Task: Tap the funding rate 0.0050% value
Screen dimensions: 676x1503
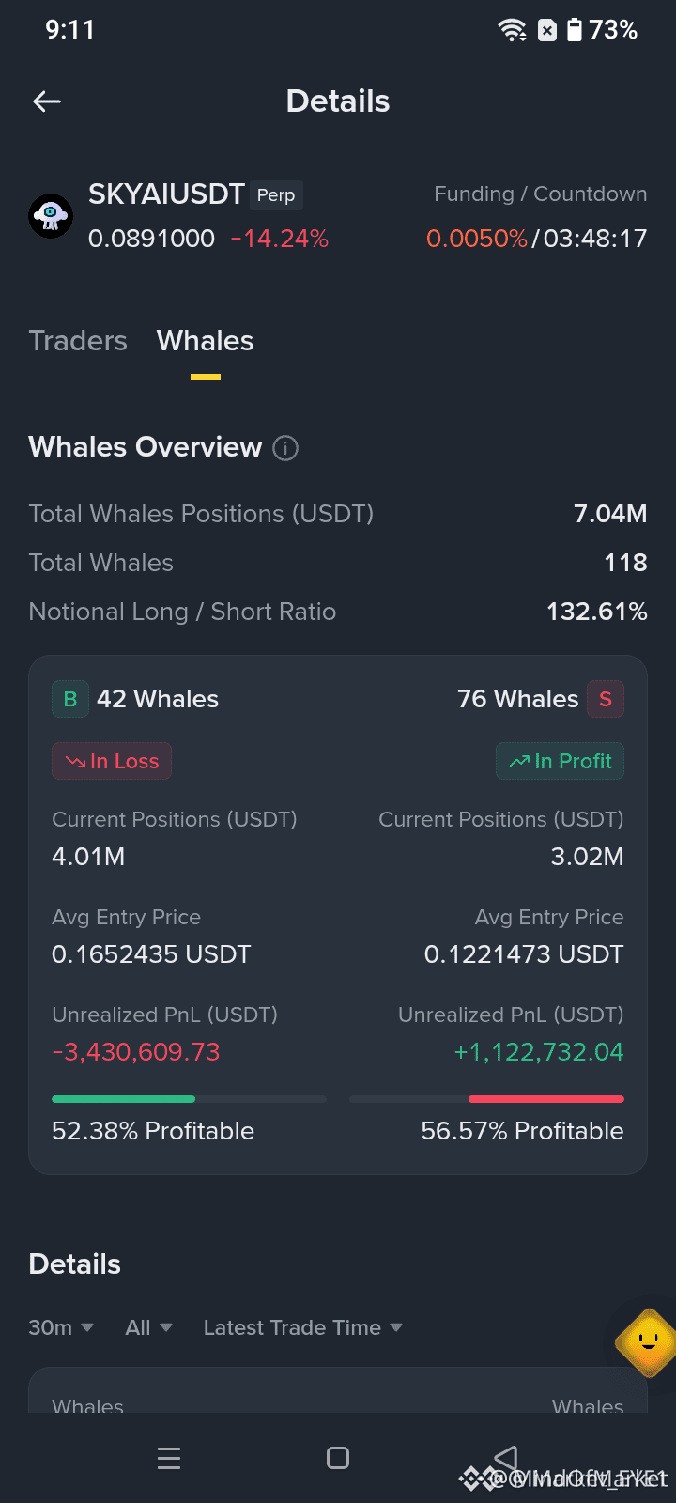Action: pyautogui.click(x=477, y=239)
